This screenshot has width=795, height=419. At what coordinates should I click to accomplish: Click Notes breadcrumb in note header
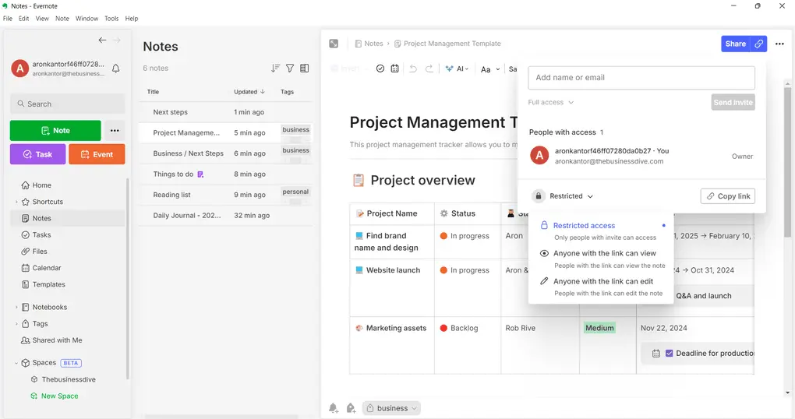[x=369, y=44]
